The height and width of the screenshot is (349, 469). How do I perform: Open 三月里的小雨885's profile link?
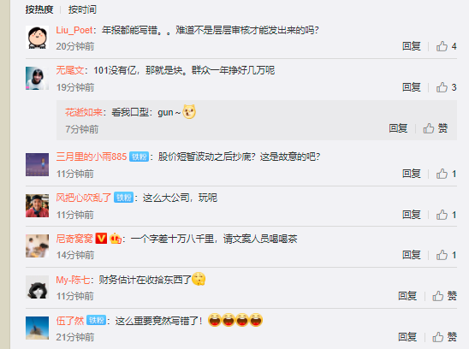click(x=92, y=157)
